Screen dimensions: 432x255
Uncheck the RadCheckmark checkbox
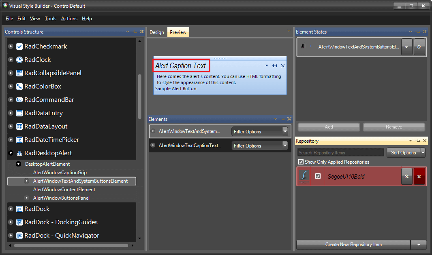[19, 46]
